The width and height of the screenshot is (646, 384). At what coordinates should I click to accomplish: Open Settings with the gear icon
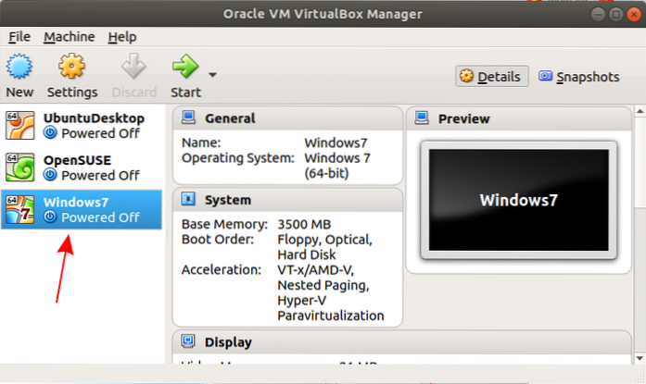coord(72,68)
